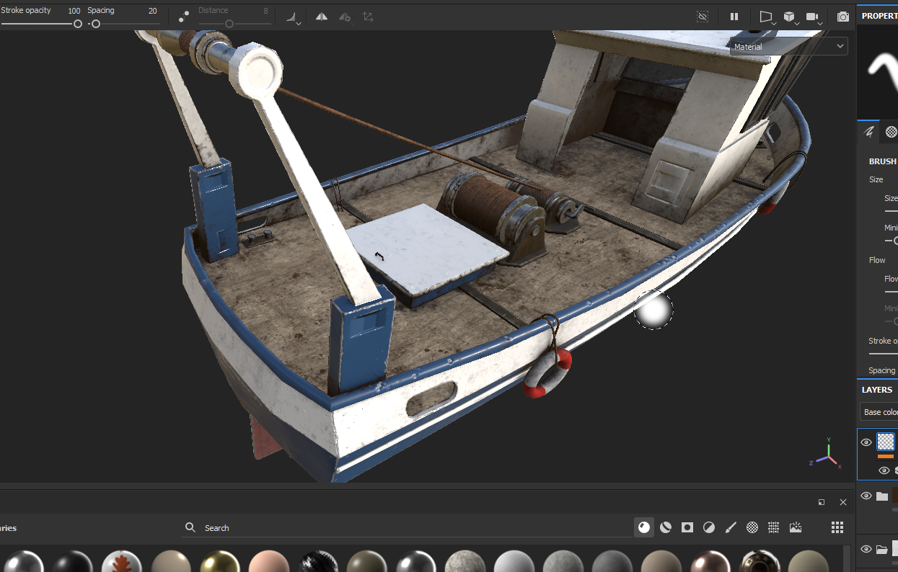This screenshot has width=898, height=572.
Task: Take a viewport screenshot with camera icon
Action: click(x=842, y=17)
